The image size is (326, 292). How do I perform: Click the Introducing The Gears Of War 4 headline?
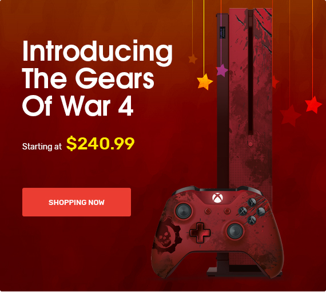[x=97, y=78]
